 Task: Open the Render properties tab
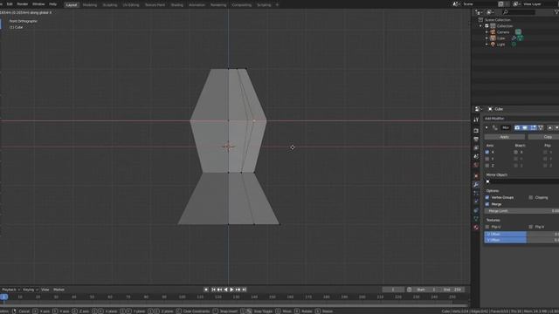476,131
